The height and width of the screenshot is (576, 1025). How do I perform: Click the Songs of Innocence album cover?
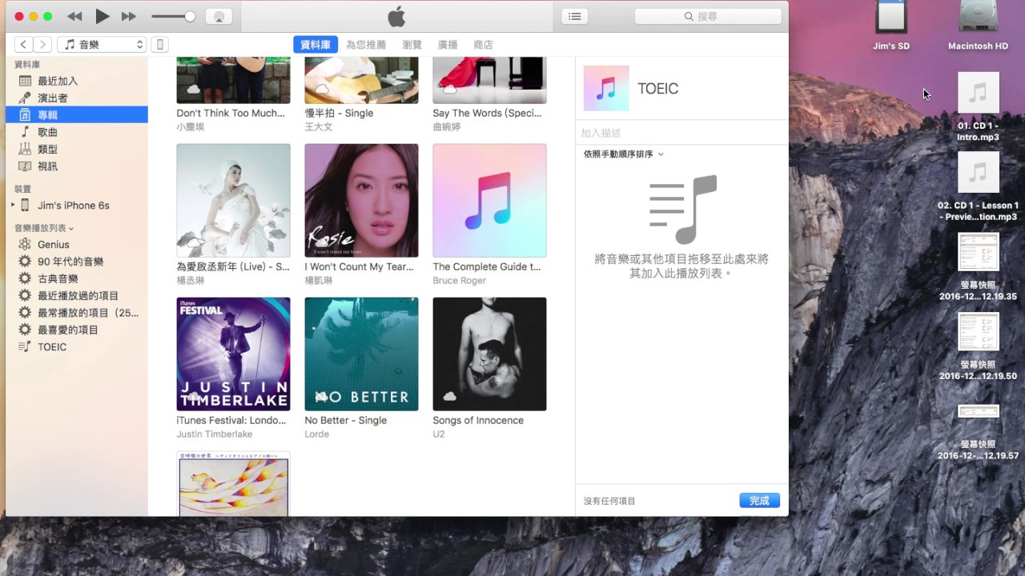pyautogui.click(x=489, y=354)
